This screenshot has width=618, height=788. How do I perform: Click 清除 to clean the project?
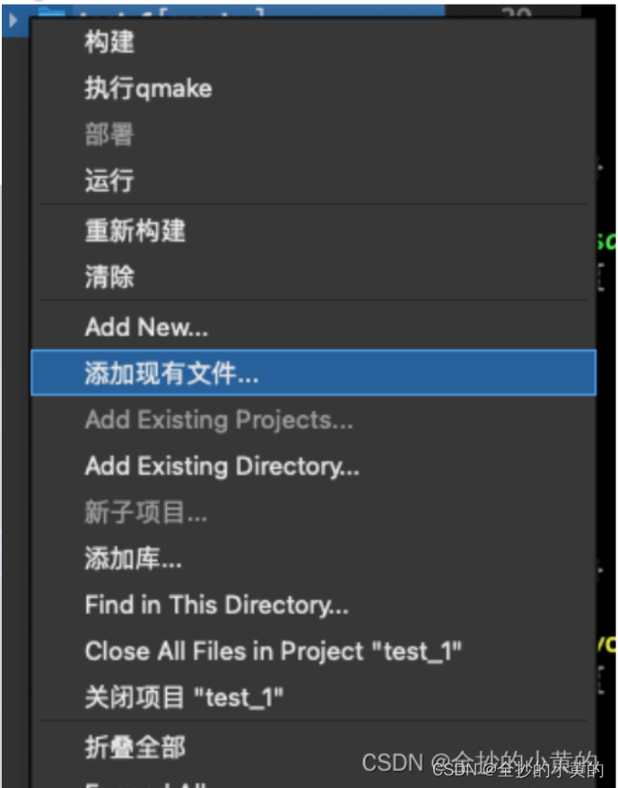click(109, 277)
